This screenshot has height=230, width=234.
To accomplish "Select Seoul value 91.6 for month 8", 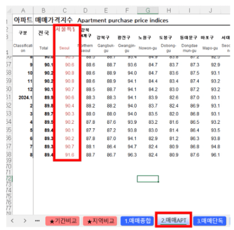I will click(69, 155).
